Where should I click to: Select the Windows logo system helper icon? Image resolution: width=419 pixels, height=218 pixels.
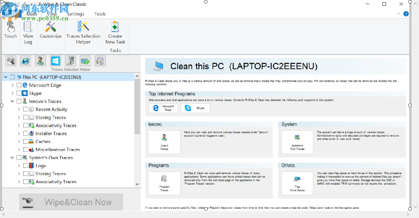coord(56,61)
